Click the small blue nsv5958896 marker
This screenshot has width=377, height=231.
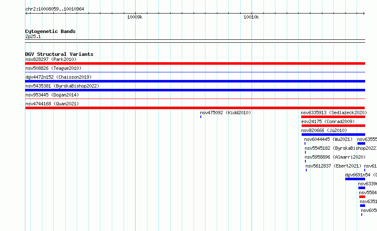pos(305,161)
